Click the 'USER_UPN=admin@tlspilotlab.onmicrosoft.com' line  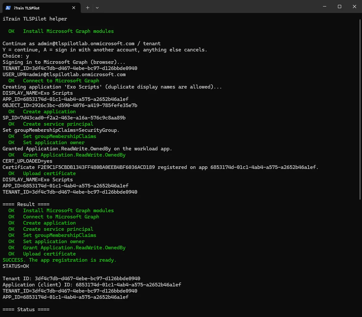coord(64,75)
